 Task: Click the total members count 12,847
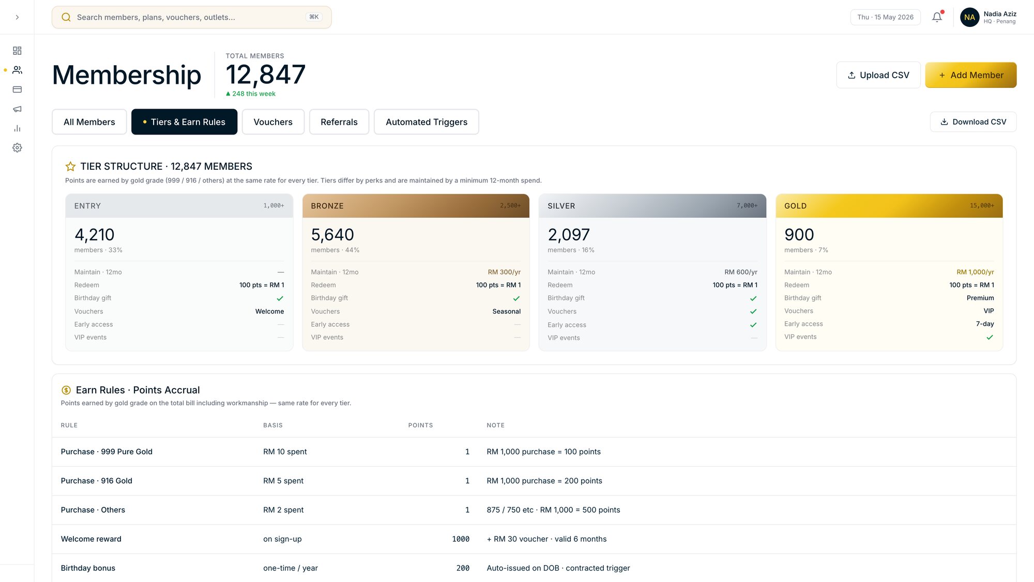[266, 74]
